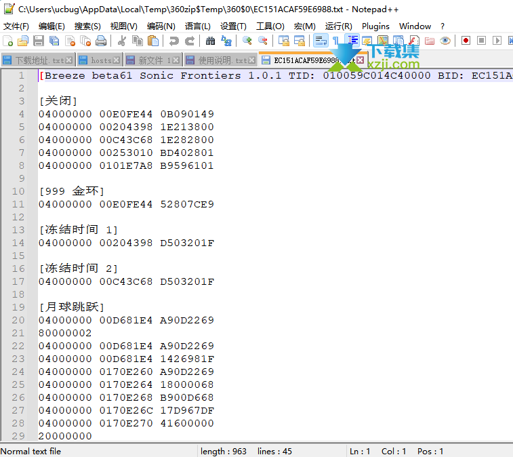513x457 pixels.
Task: Open Find with the binoculars icon
Action: tap(210, 41)
